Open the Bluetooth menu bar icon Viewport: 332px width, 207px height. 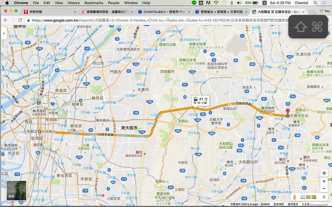coord(232,3)
